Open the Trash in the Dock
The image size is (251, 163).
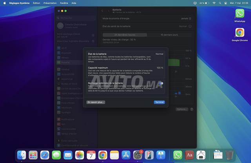[x=229, y=155]
